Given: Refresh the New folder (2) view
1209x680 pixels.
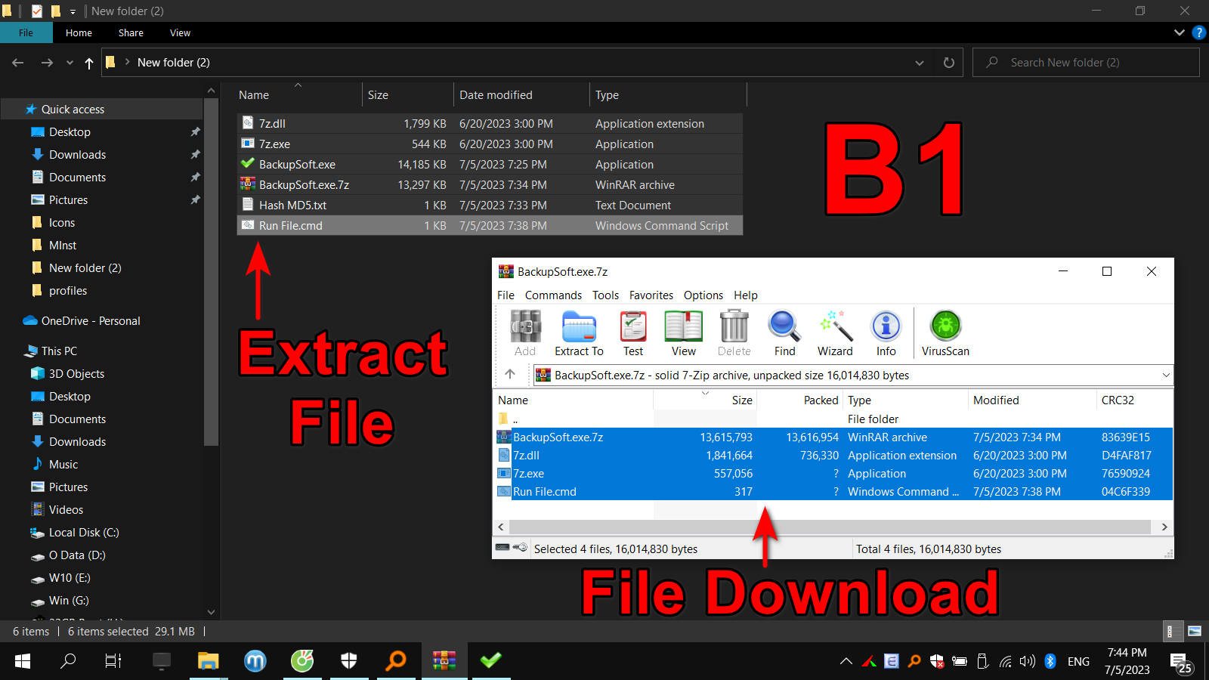Looking at the screenshot, I should 949,63.
